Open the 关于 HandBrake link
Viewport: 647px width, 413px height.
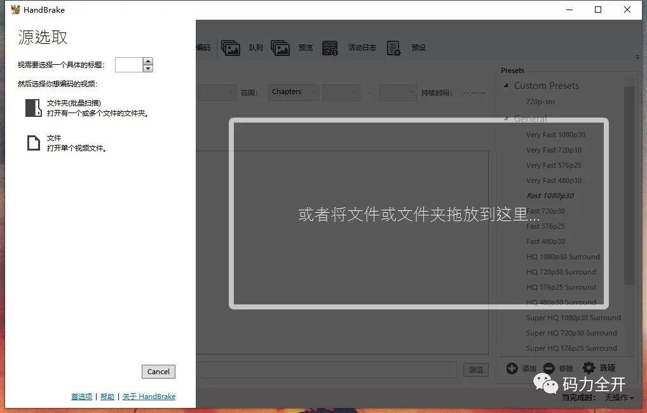coord(149,396)
